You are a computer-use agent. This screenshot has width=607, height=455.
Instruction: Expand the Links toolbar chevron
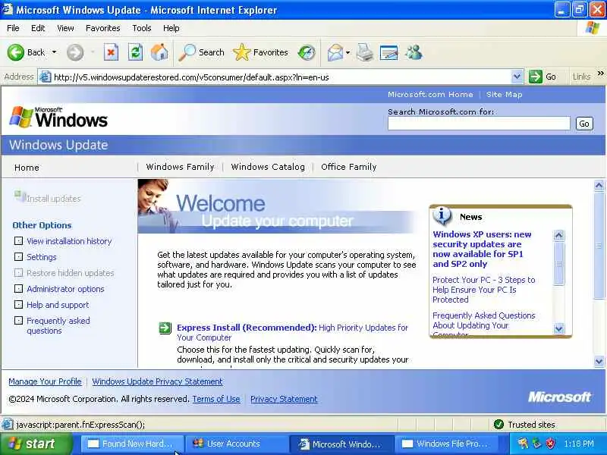coord(600,73)
